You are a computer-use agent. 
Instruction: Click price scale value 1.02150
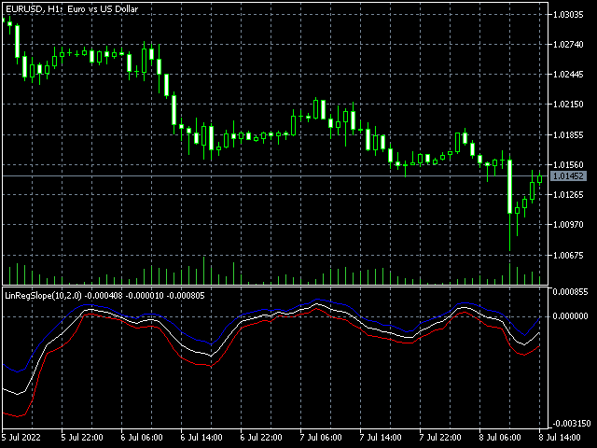tap(568, 104)
